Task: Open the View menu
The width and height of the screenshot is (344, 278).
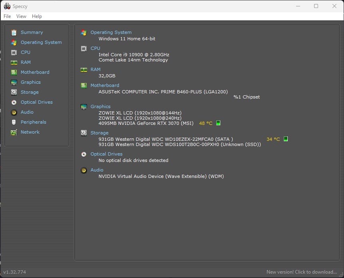Action: pyautogui.click(x=21, y=16)
